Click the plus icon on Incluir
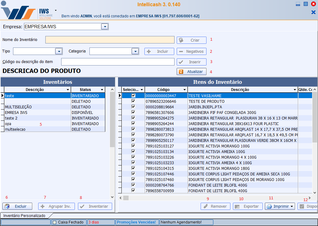The image size is (318, 226). [149, 52]
